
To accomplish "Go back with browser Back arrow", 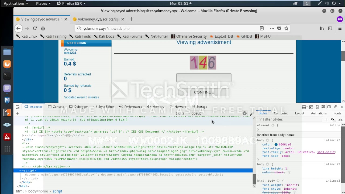I will click(18, 28).
